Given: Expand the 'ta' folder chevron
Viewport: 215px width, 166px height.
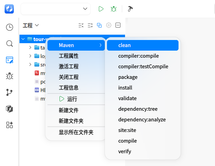Looking at the screenshot, I should [x=30, y=47].
